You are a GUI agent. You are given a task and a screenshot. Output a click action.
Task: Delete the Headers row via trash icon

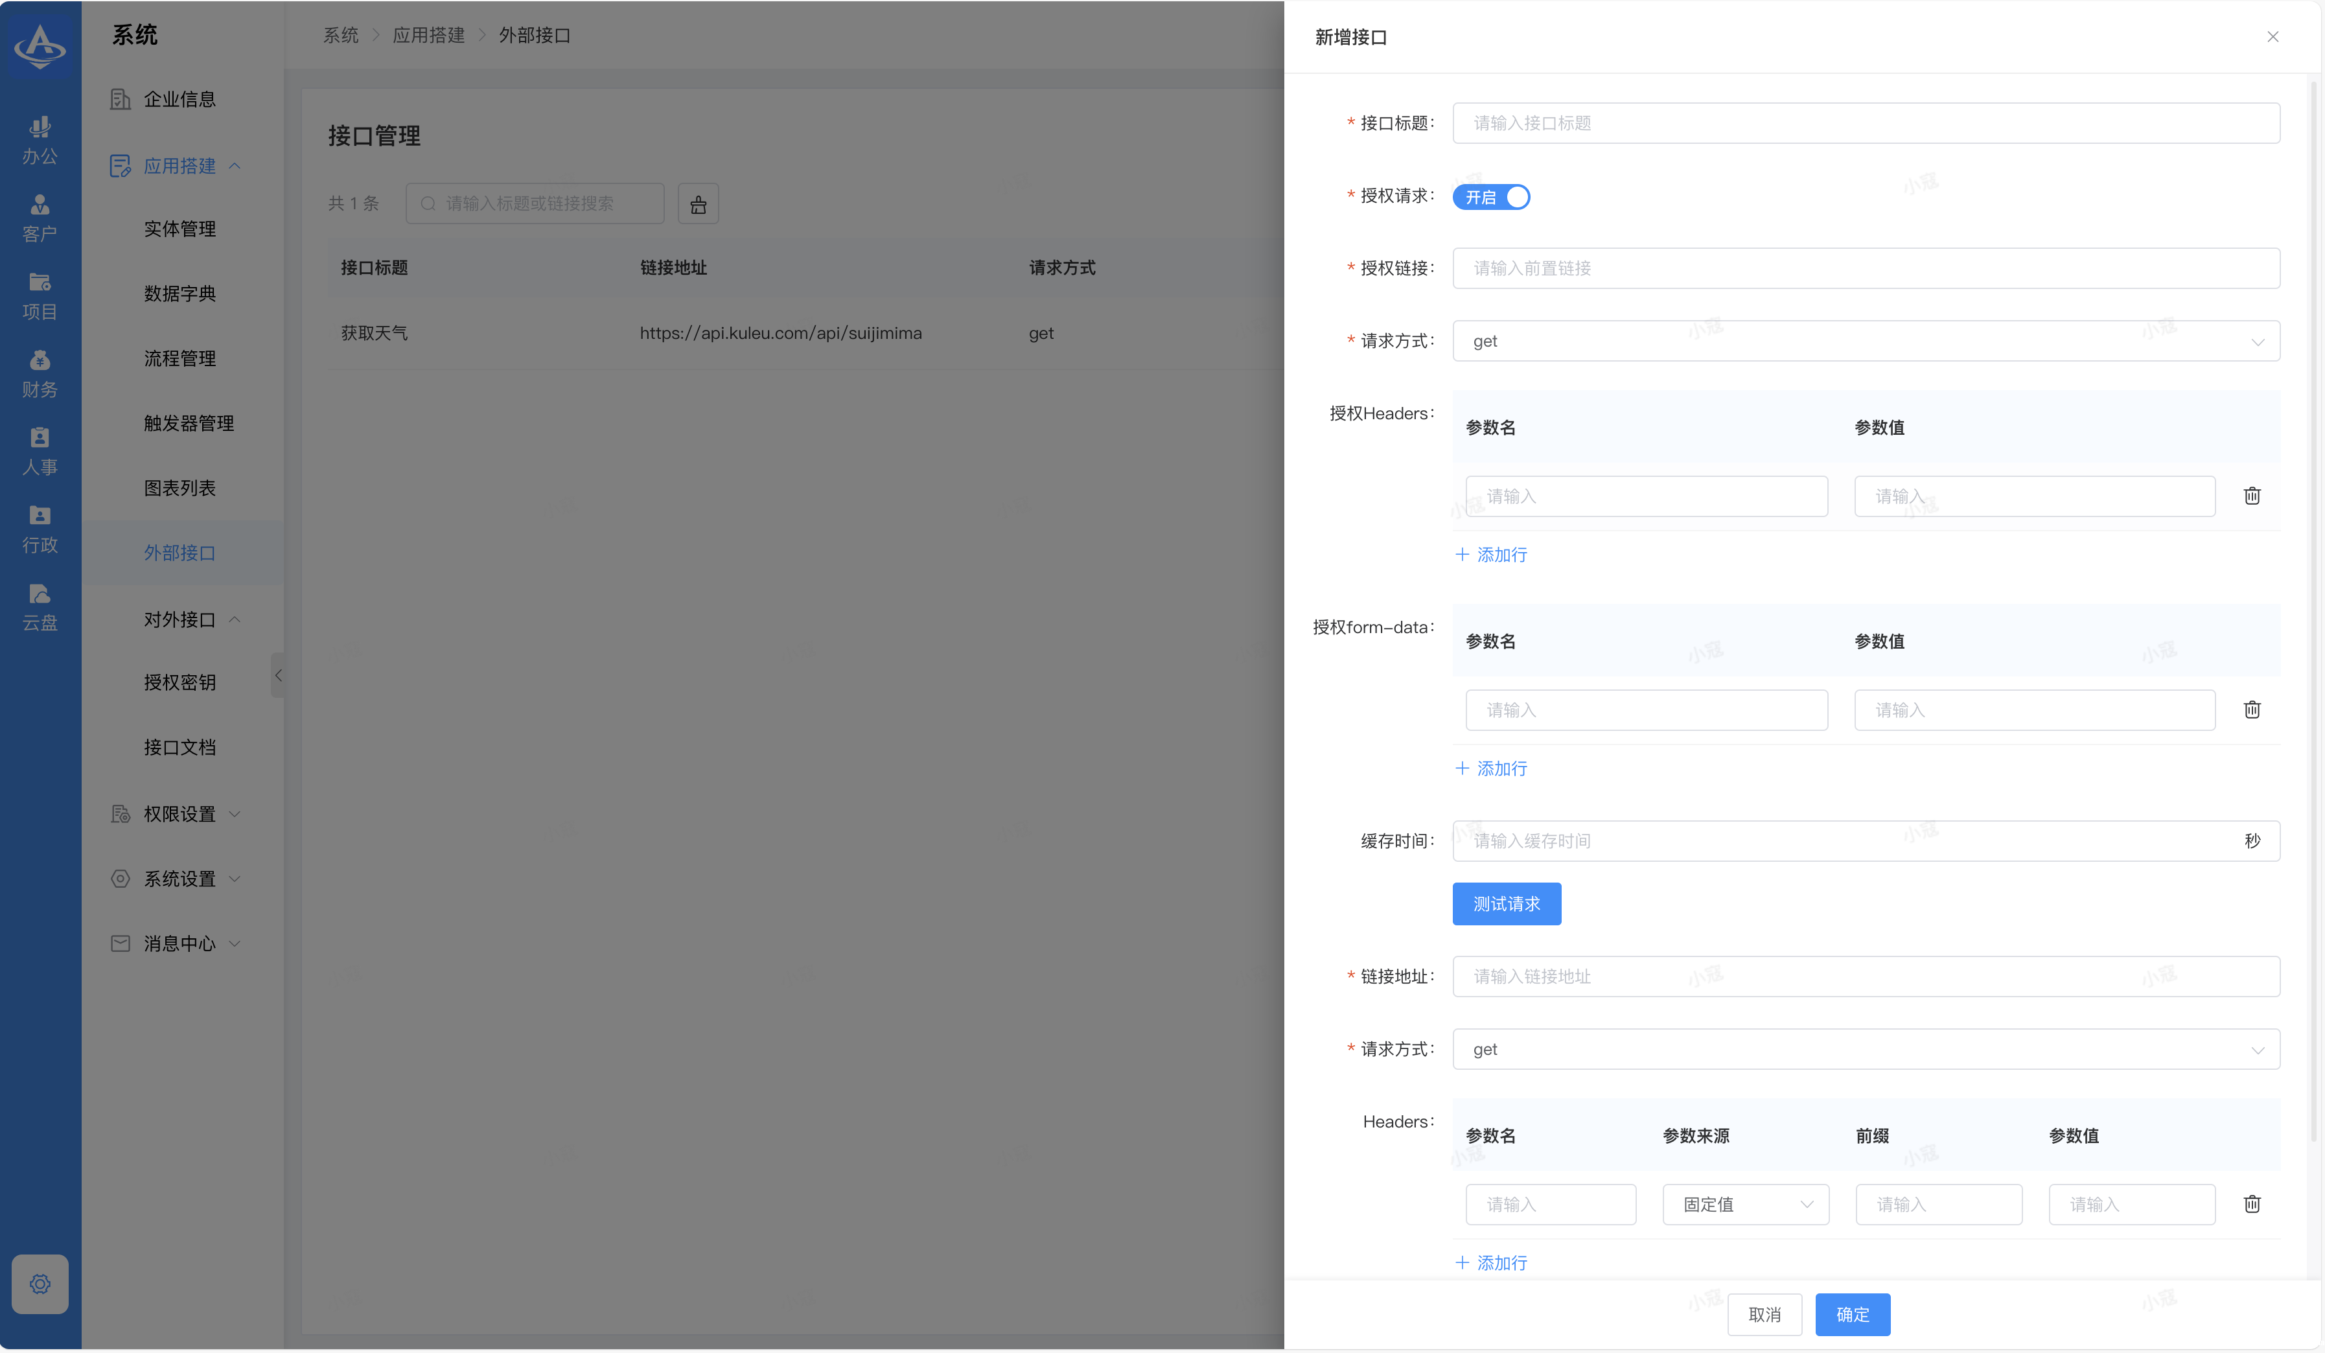coord(2251,1203)
